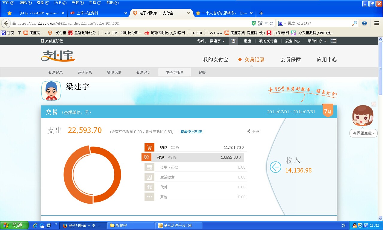Screen dimensions: 383x230
Task: Open the 梁建宇 account dropdown
Action: coord(217,41)
